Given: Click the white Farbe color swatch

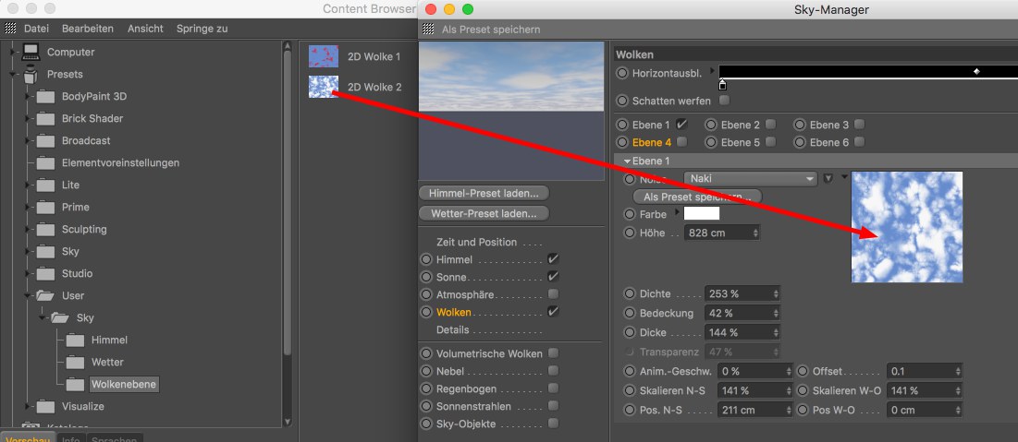Looking at the screenshot, I should pos(701,214).
